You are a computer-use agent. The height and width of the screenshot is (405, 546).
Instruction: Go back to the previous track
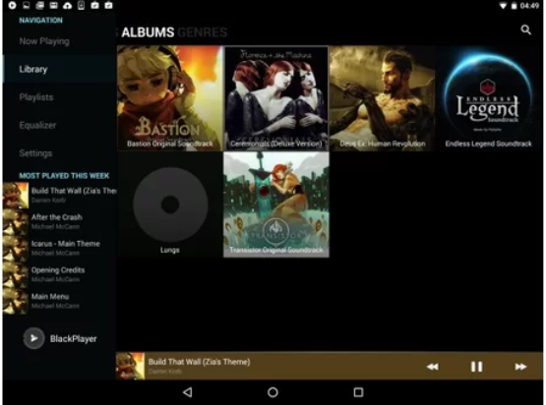(x=433, y=367)
